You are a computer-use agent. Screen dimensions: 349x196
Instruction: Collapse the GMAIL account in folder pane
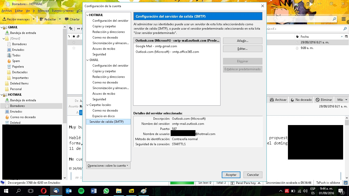pyautogui.click(x=2, y=27)
